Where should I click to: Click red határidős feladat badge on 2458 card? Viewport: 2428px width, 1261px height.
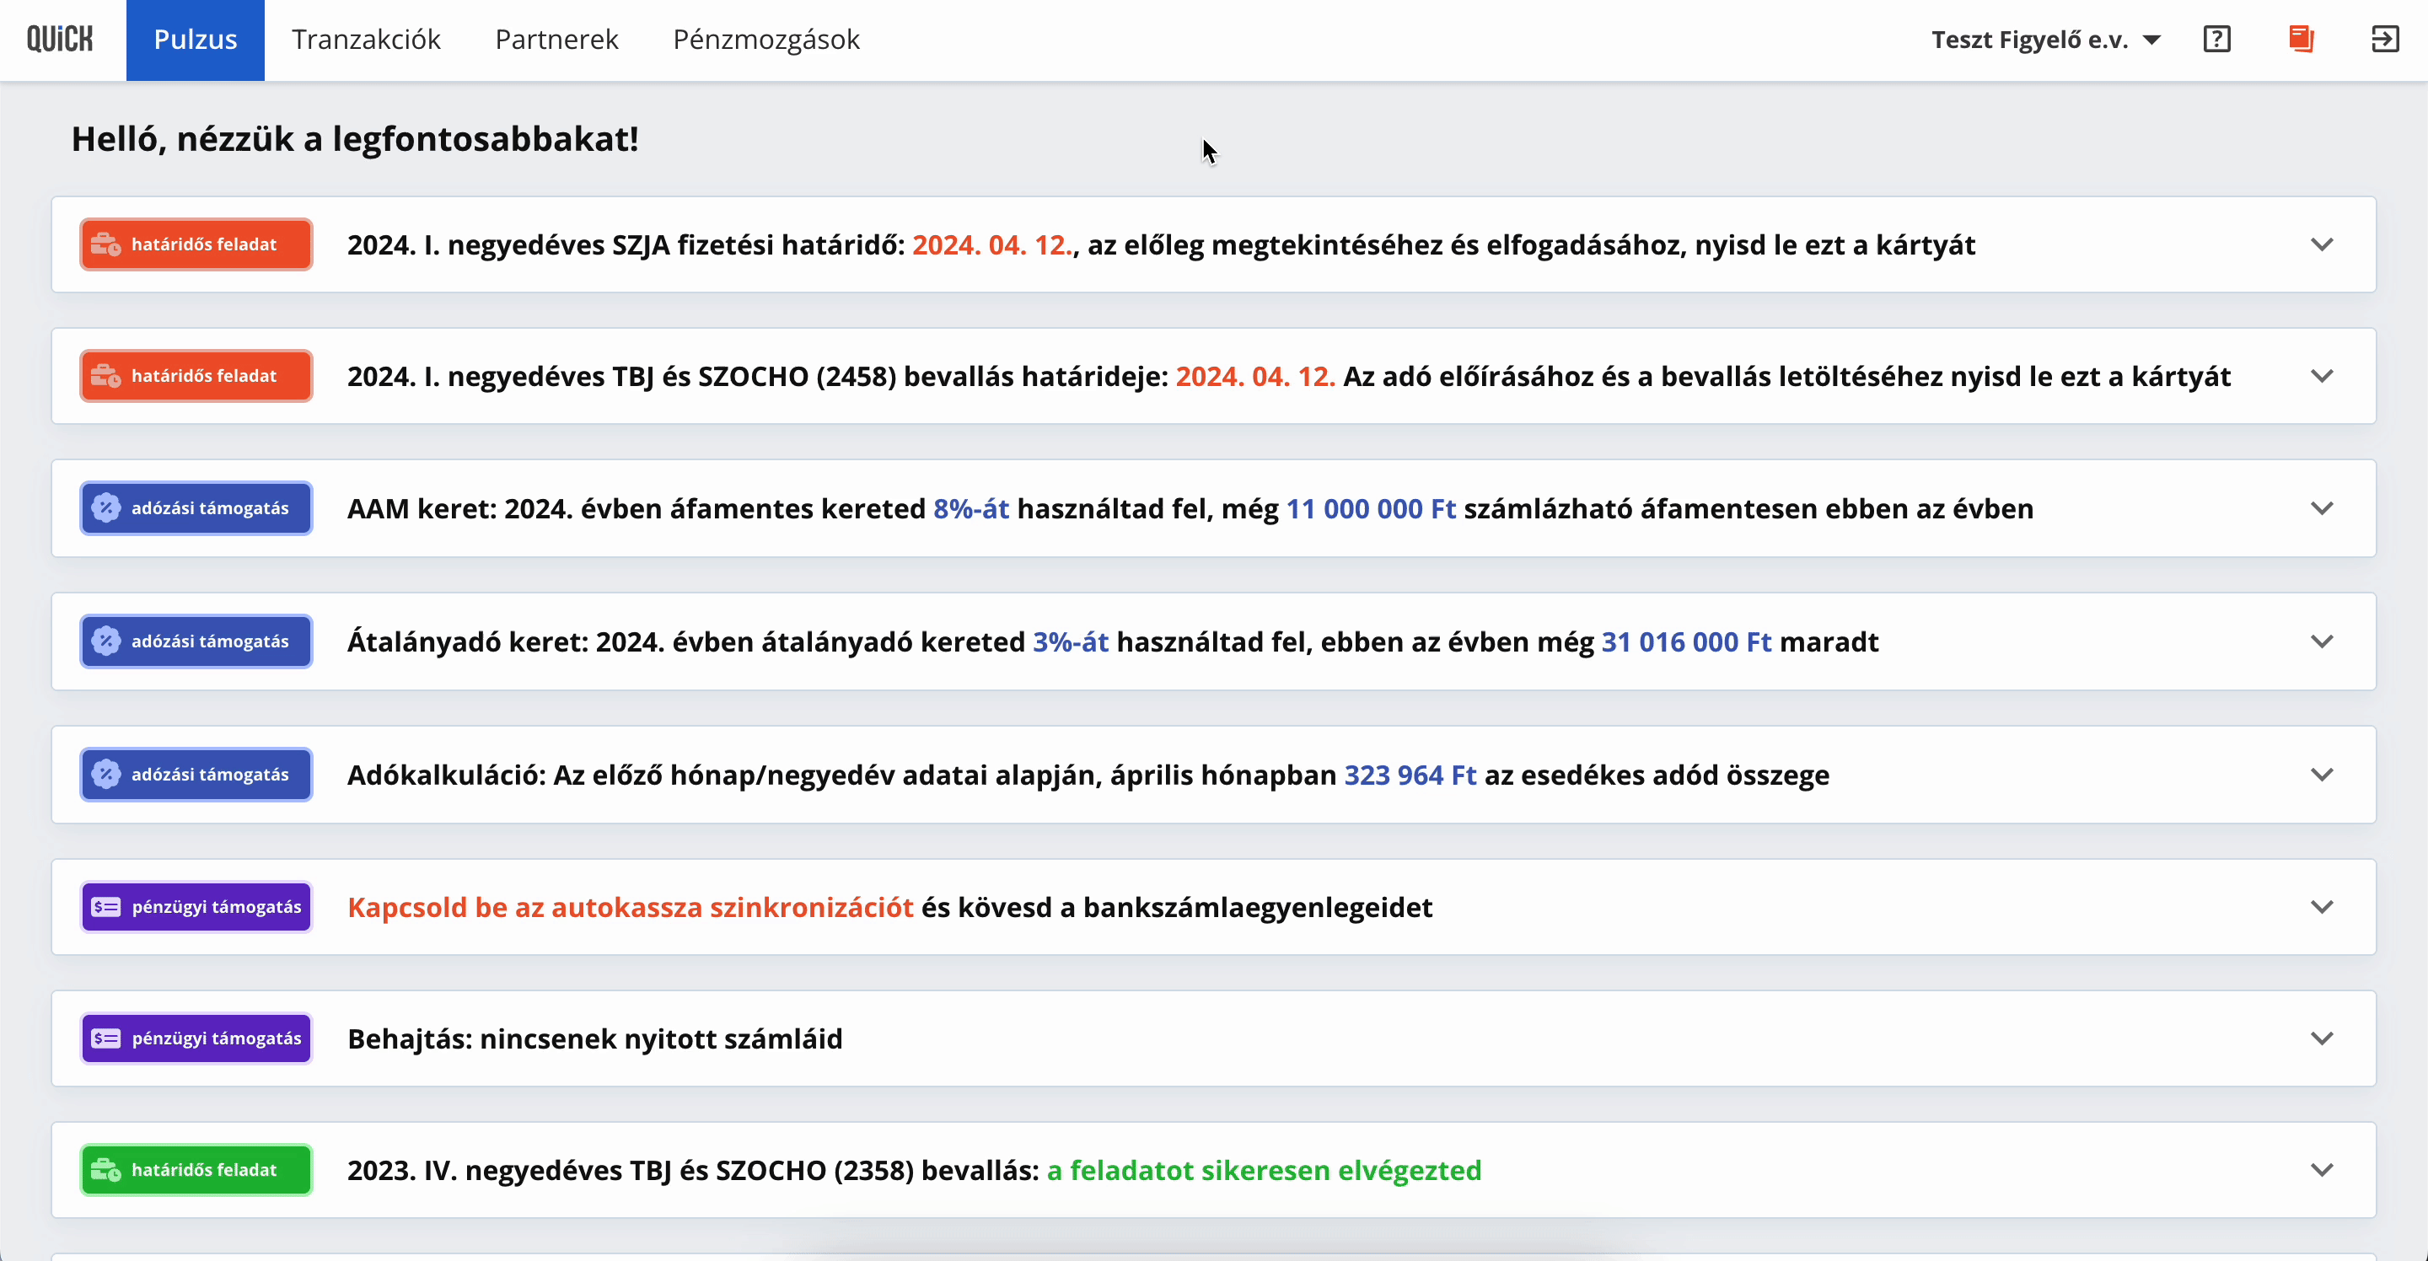click(x=196, y=376)
